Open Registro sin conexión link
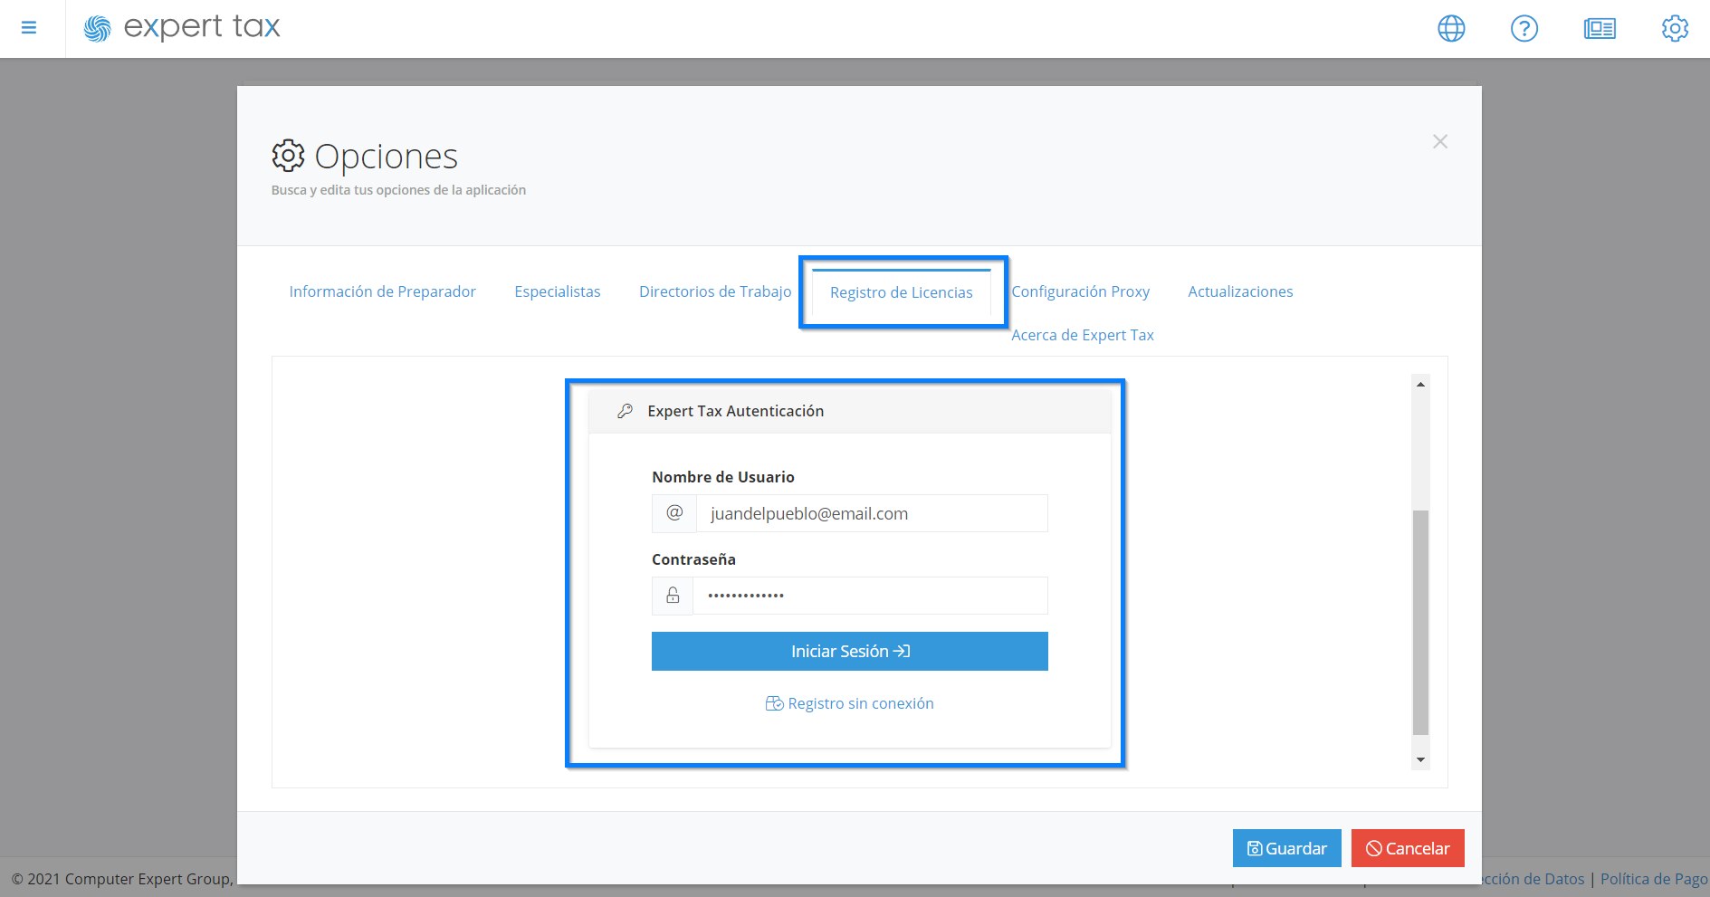The width and height of the screenshot is (1710, 897). click(x=850, y=703)
